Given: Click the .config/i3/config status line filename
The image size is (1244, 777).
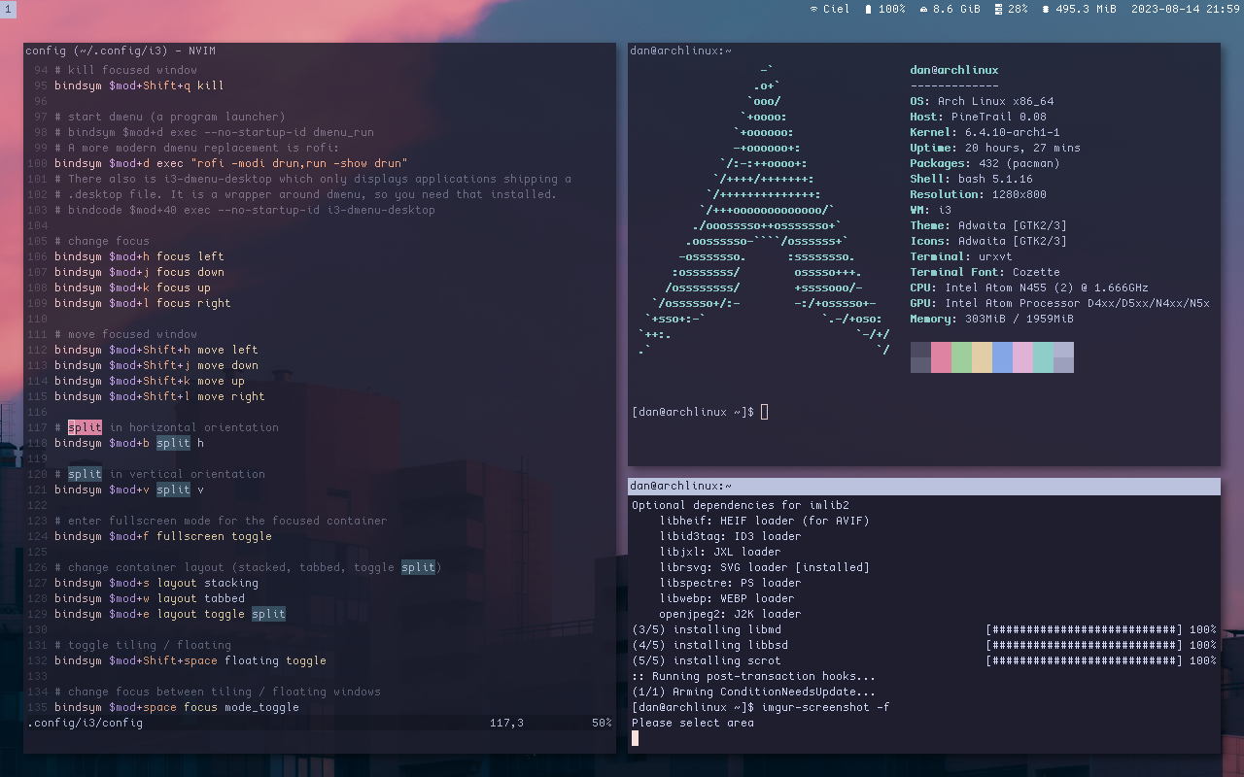Looking at the screenshot, I should click(x=85, y=723).
